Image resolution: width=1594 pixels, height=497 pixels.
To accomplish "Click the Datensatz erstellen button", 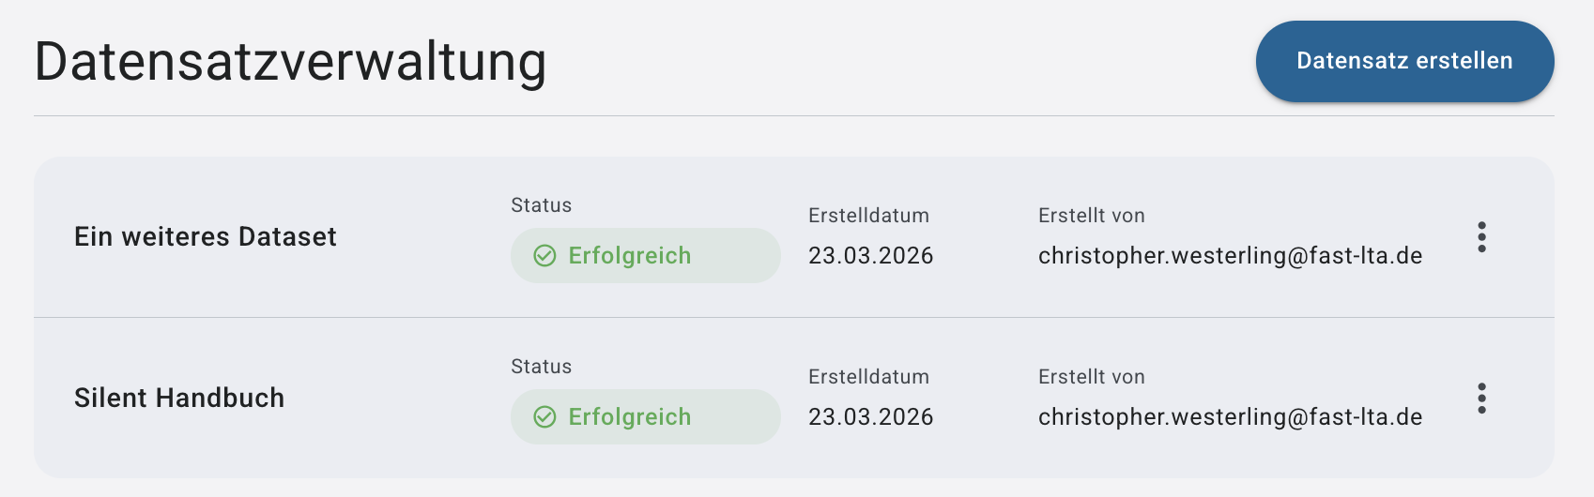I will 1404,61.
